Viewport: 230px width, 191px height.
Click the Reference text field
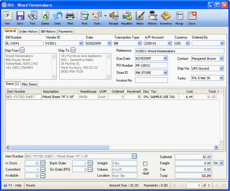click(x=180, y=51)
